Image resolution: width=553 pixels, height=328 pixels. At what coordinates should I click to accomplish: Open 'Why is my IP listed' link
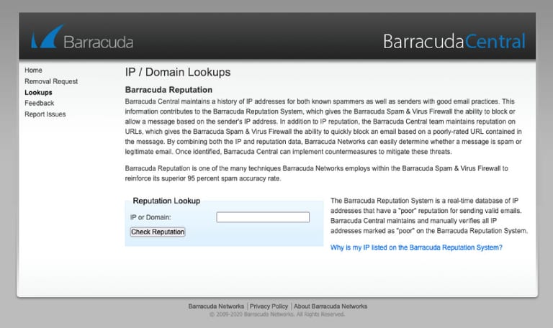pyautogui.click(x=416, y=247)
